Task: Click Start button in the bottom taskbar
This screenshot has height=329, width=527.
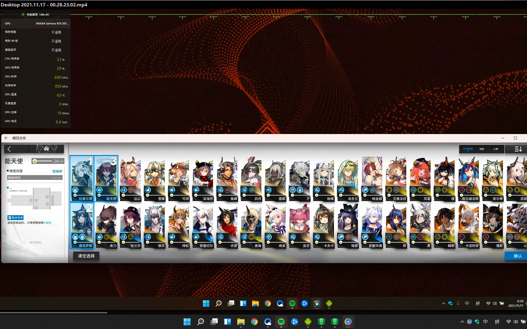Action: tap(187, 322)
